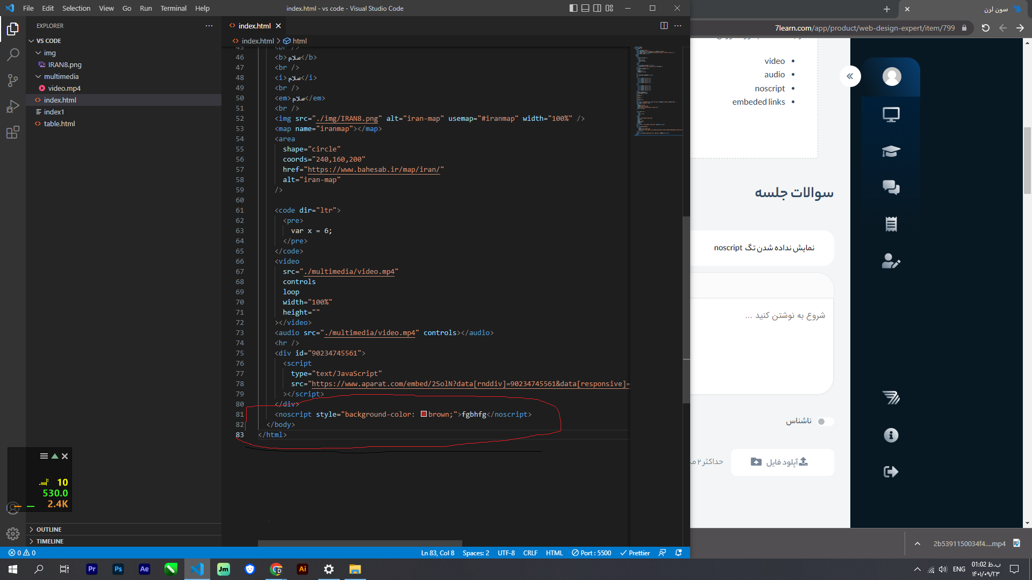Open the File menu
1032x580 pixels.
(28, 8)
